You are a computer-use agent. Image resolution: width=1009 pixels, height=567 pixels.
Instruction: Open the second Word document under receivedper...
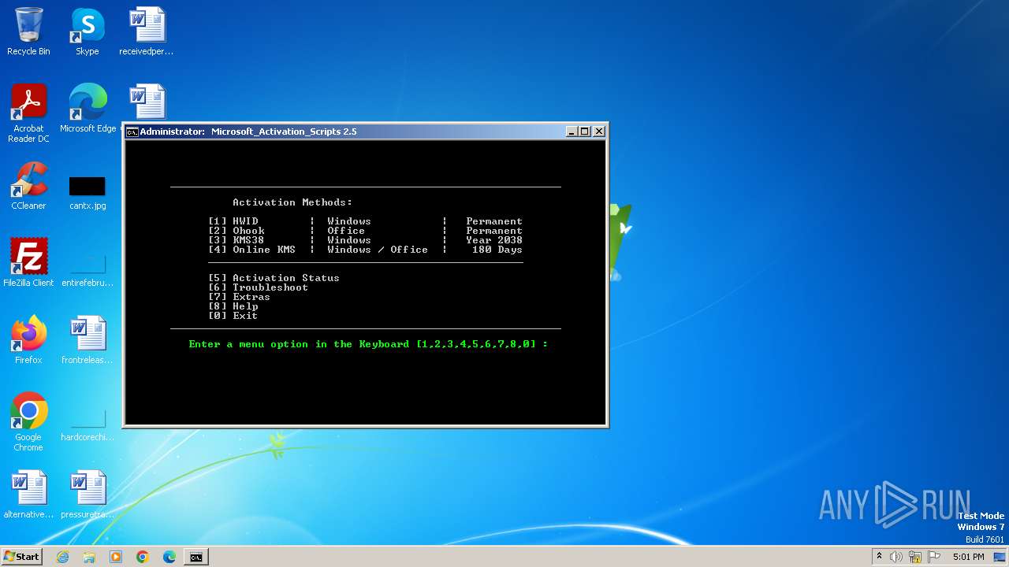(x=147, y=102)
